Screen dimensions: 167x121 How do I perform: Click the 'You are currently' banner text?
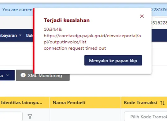(18, 10)
